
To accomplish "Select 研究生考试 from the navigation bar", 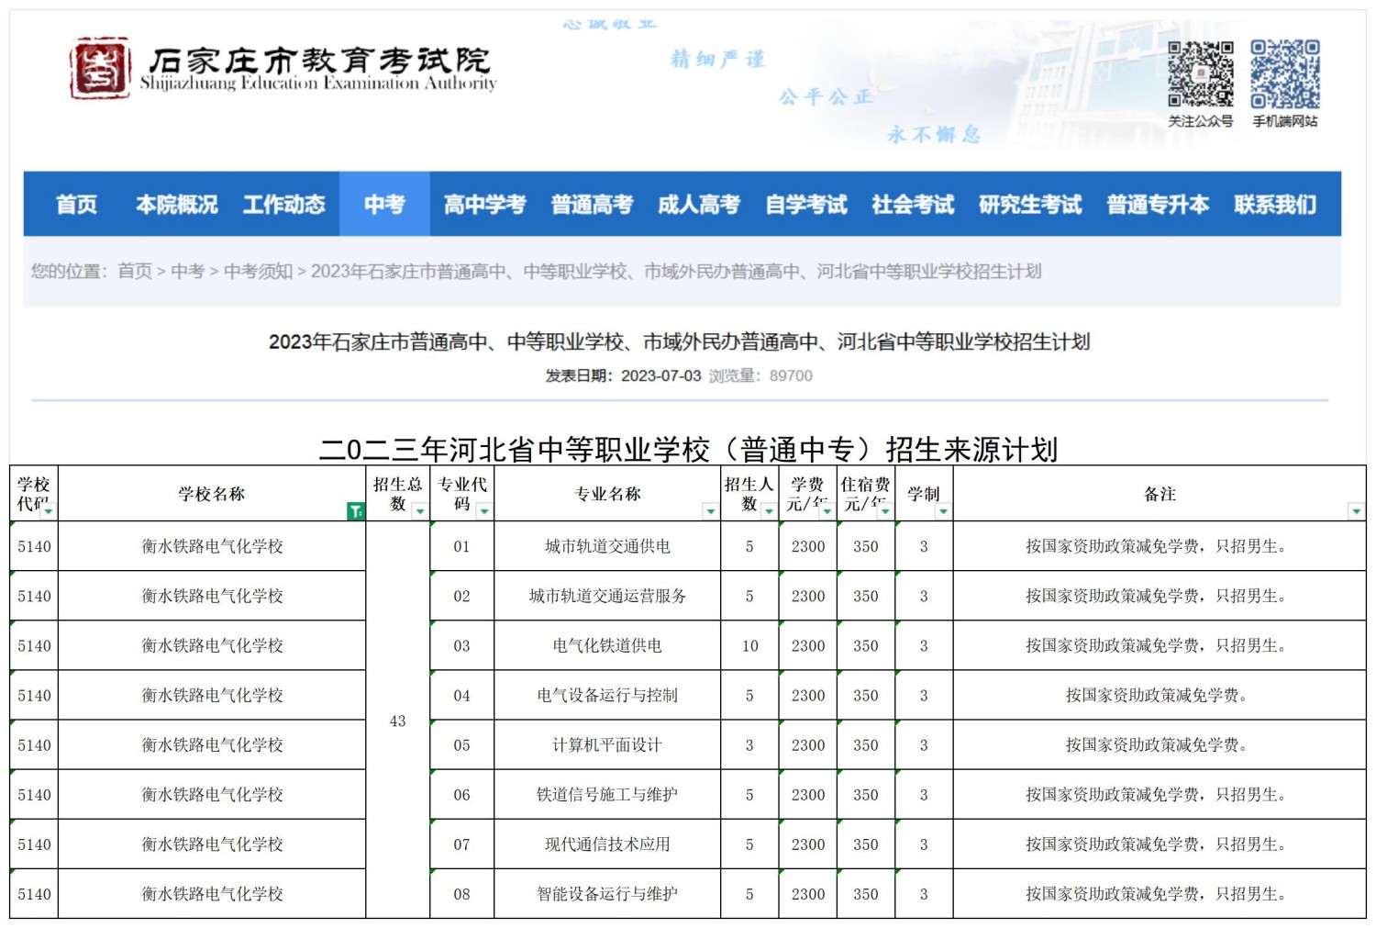I will pyautogui.click(x=1029, y=204).
